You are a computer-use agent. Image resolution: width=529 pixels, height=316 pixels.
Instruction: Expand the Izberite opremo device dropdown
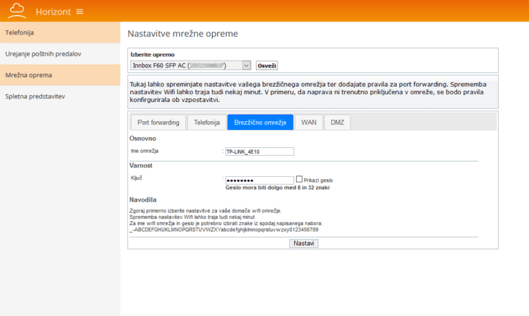[x=191, y=65]
